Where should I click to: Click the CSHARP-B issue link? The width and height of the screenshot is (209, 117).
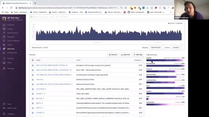coord(40,113)
